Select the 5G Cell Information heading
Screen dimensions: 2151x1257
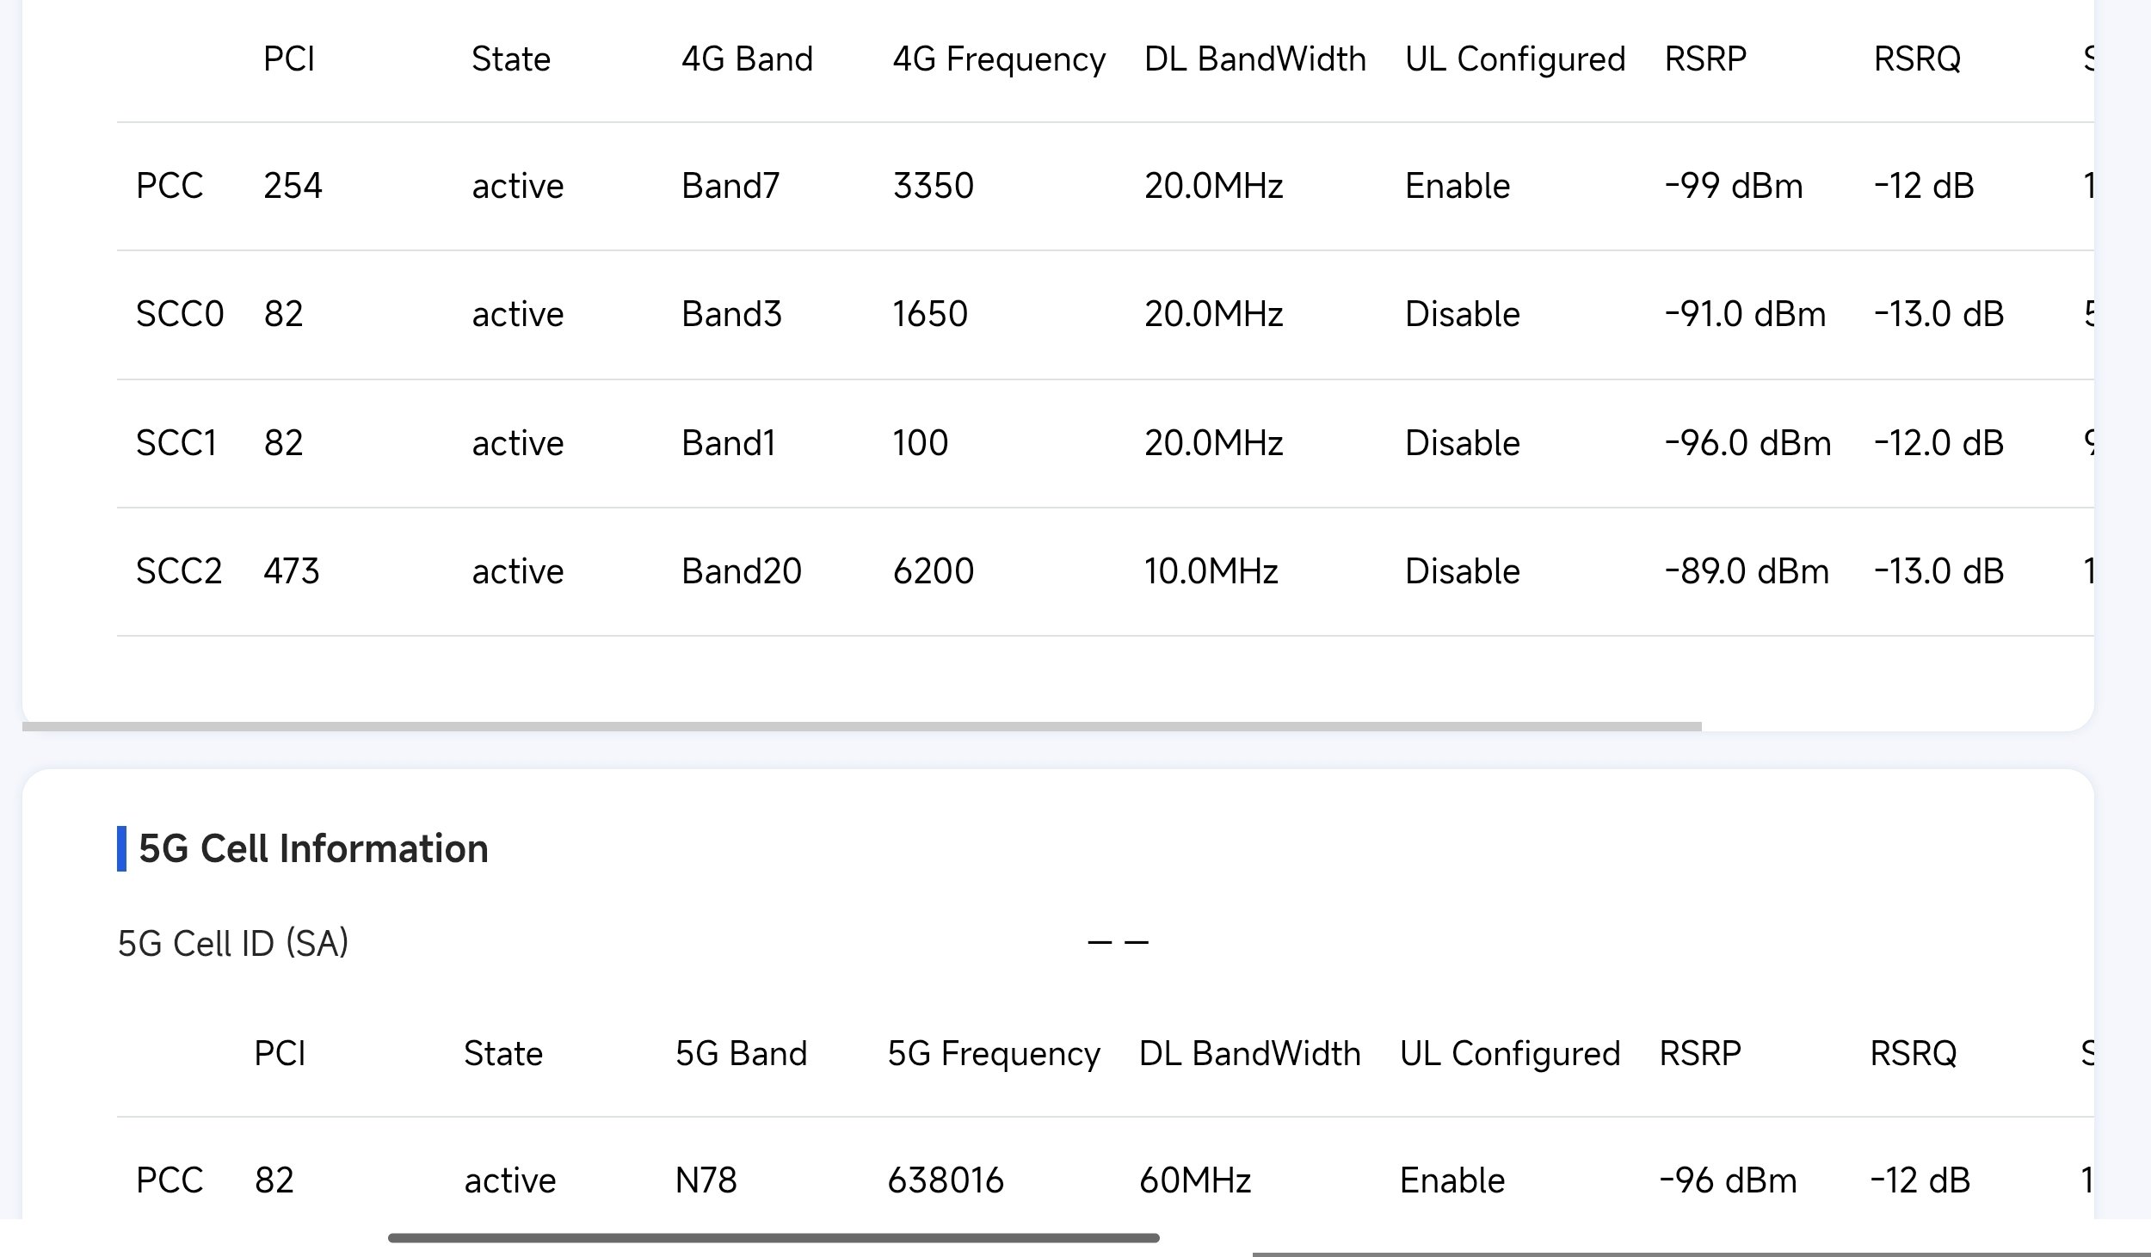[313, 849]
